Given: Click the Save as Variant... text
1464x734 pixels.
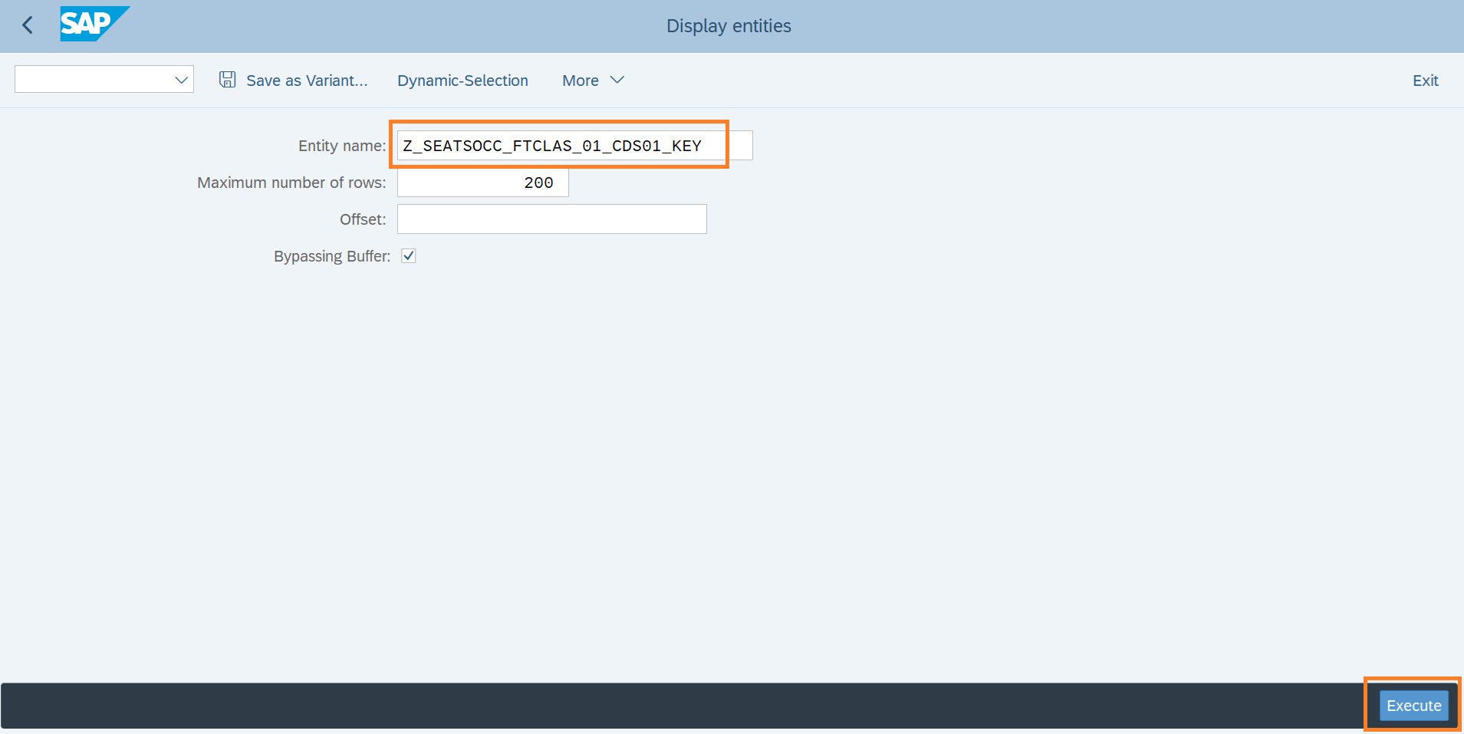Looking at the screenshot, I should pyautogui.click(x=307, y=81).
